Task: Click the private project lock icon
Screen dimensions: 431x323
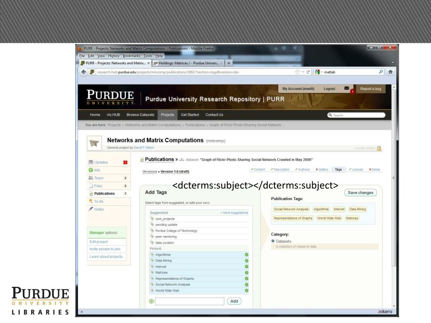Action: (x=379, y=148)
